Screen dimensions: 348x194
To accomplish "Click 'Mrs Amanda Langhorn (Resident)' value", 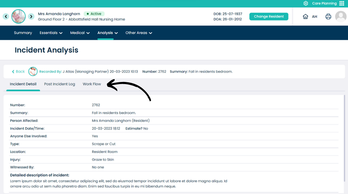I will coord(121,121).
